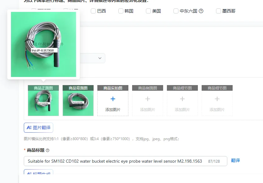263x183 pixels.
Task: Select the 商品背面图 thumbnail
Action: coord(78,100)
